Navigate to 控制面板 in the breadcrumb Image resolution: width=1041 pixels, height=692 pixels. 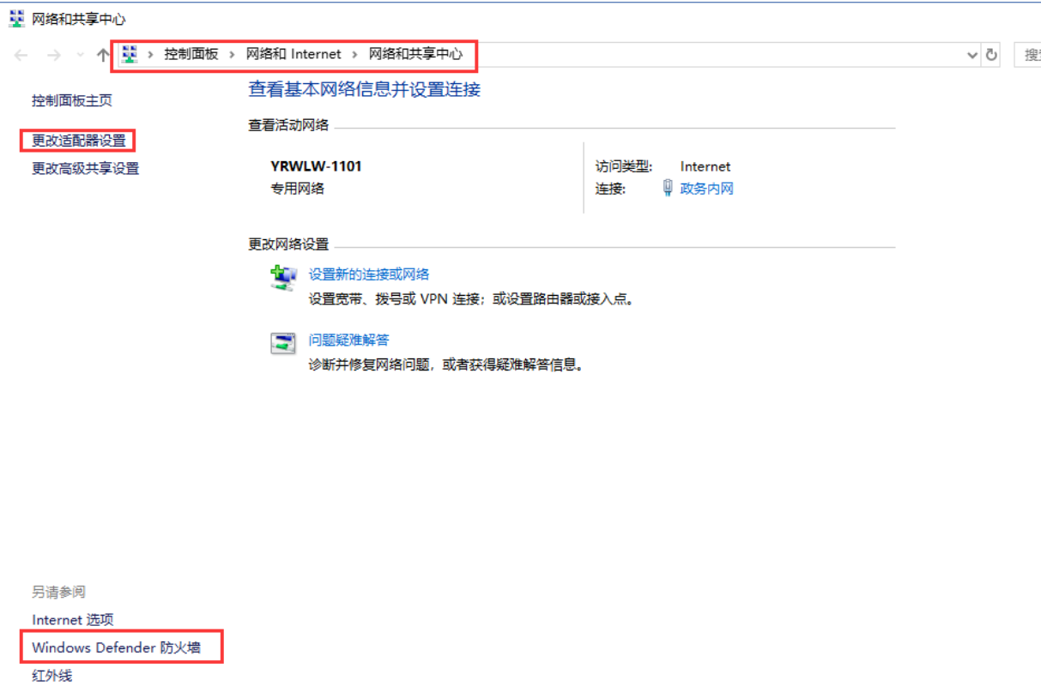click(191, 54)
